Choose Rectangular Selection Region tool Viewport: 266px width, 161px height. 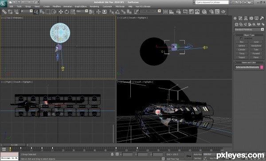click(48, 11)
